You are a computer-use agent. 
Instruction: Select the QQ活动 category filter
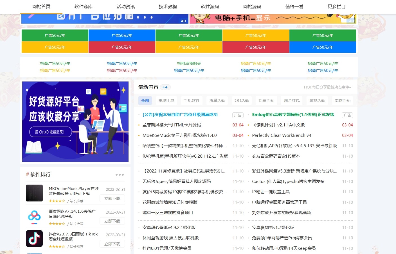(242, 100)
